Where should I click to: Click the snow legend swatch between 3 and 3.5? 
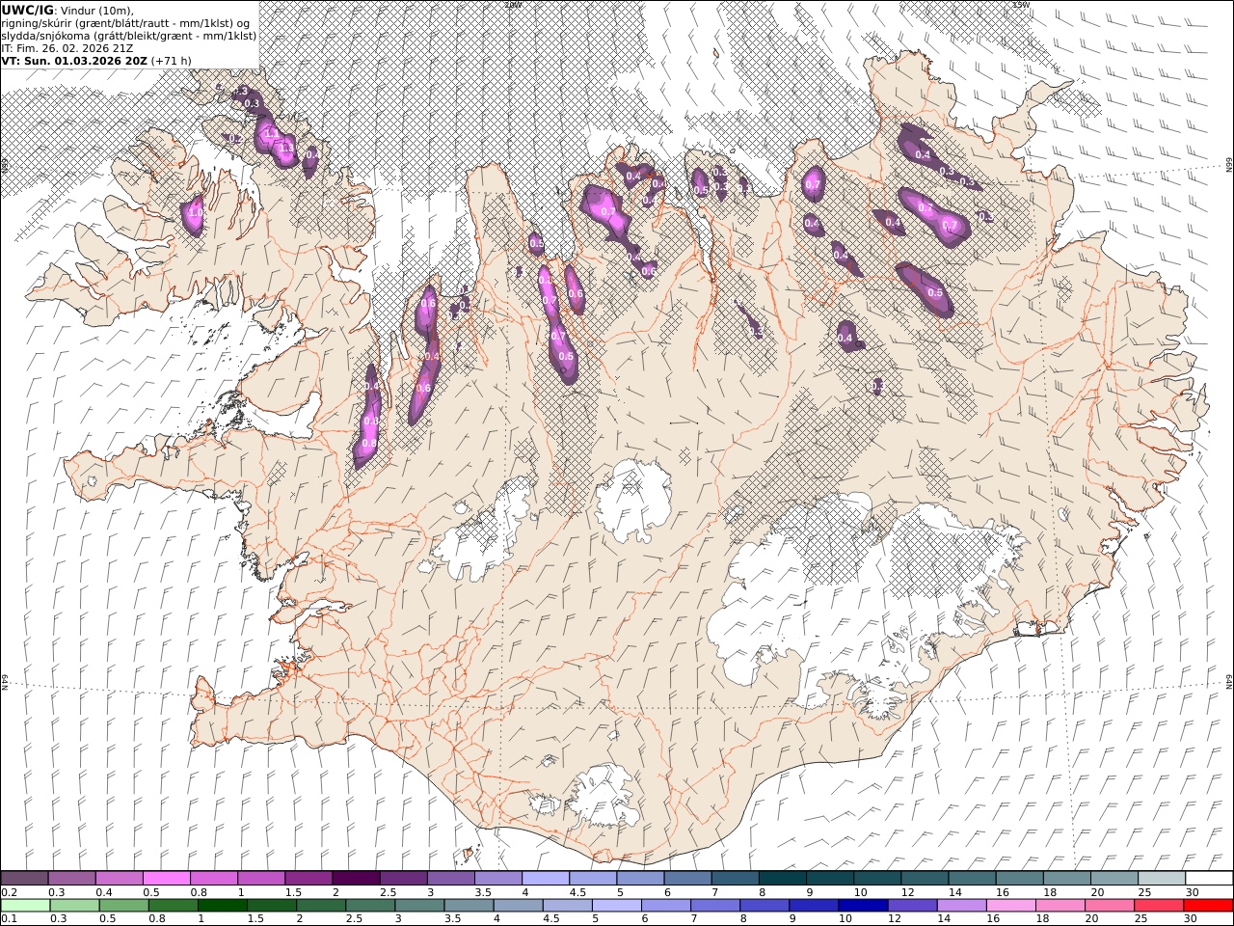point(451,879)
